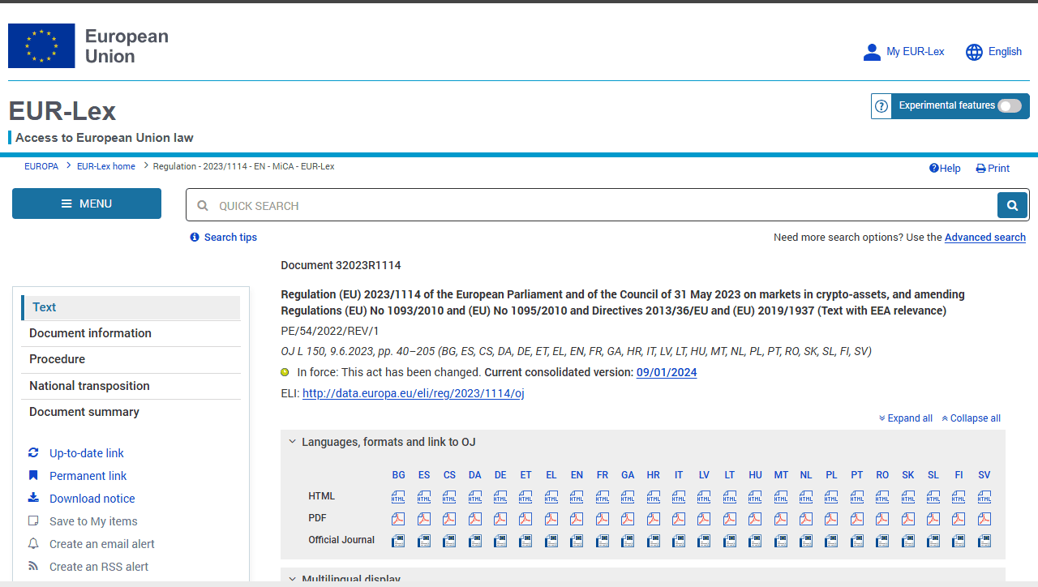The height and width of the screenshot is (587, 1038).
Task: Download the PDF in Croatian (HR)
Action: 654,519
